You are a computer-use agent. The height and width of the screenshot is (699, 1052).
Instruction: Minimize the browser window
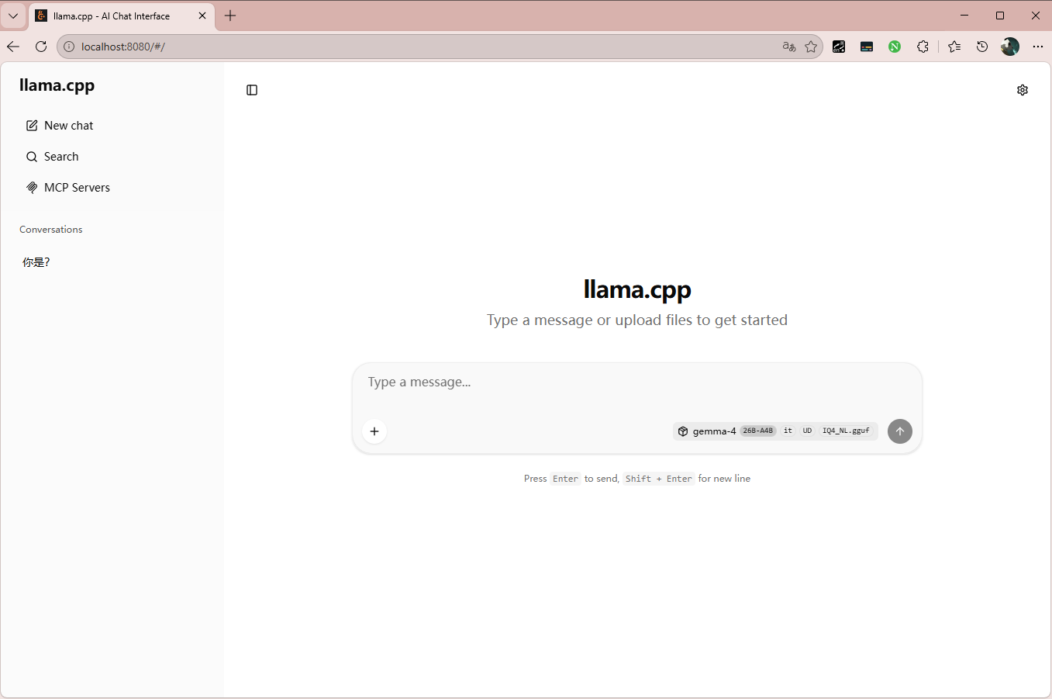964,16
